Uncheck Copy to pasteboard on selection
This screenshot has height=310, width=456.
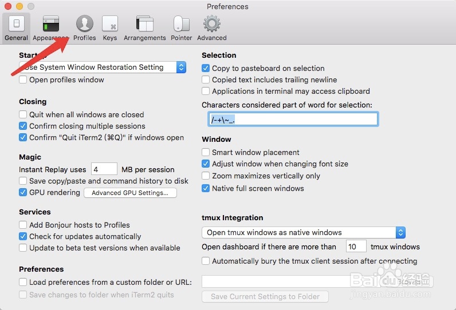pos(206,68)
